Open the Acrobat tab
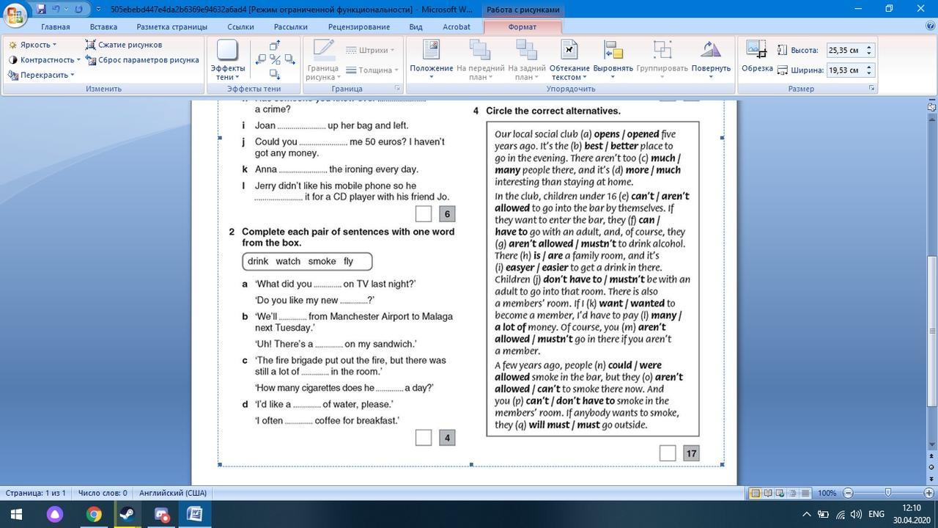The height and width of the screenshot is (528, 938). (457, 27)
